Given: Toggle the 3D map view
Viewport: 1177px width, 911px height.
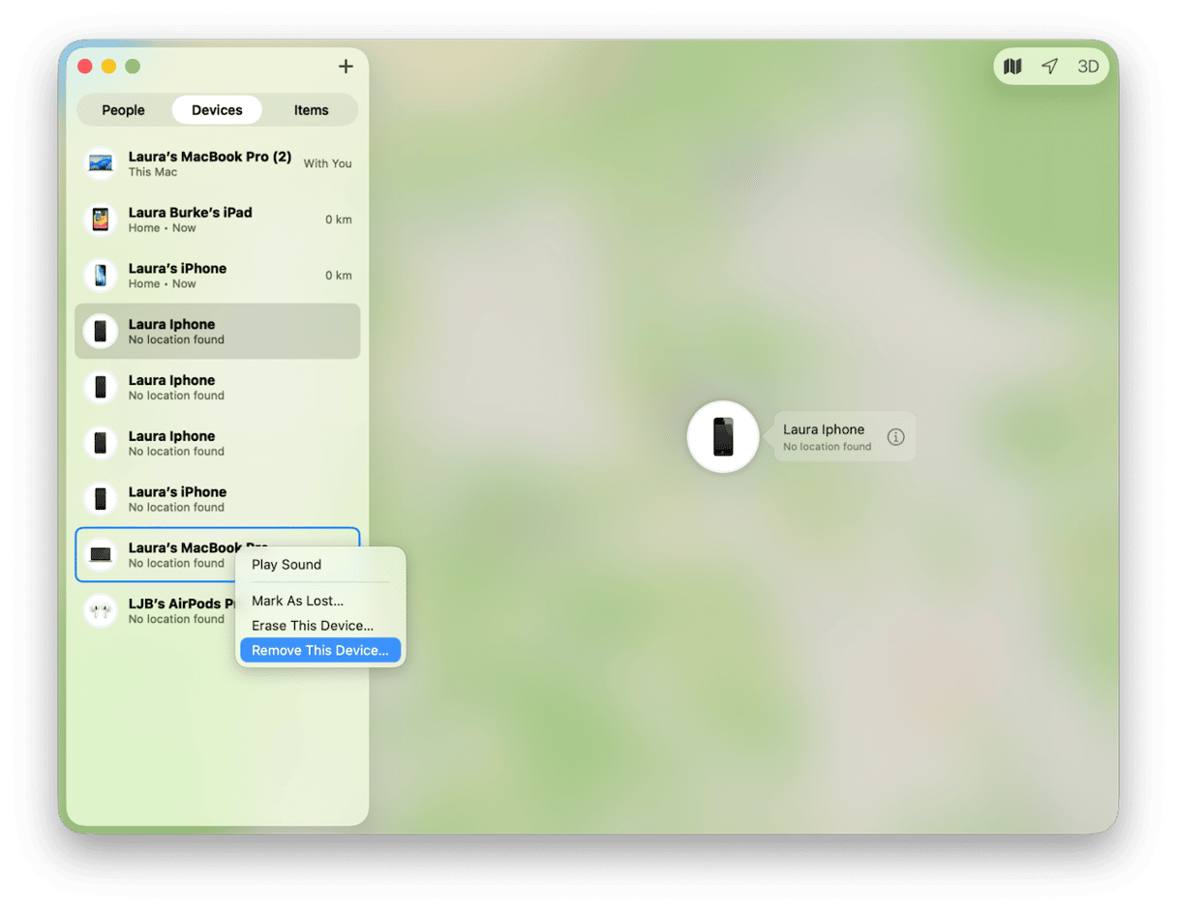Looking at the screenshot, I should coord(1088,67).
